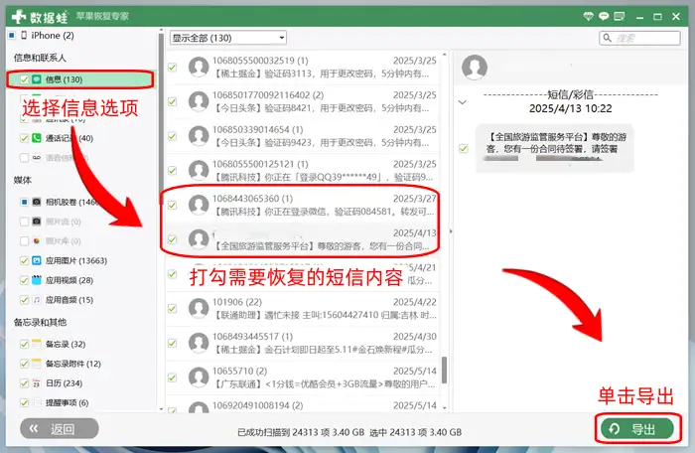Toggle App Photos (13663) checkbox
Viewport: 695px width, 453px height.
click(24, 260)
